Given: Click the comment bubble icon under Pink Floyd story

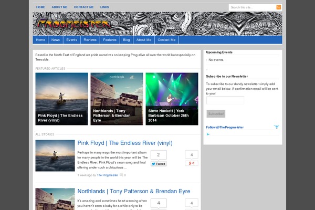Looking at the screenshot, I should point(121,175).
